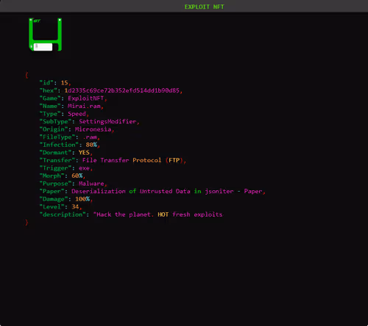This screenshot has width=368, height=326.
Task: Click the closing curly brace of the JSON
Action: (26, 222)
